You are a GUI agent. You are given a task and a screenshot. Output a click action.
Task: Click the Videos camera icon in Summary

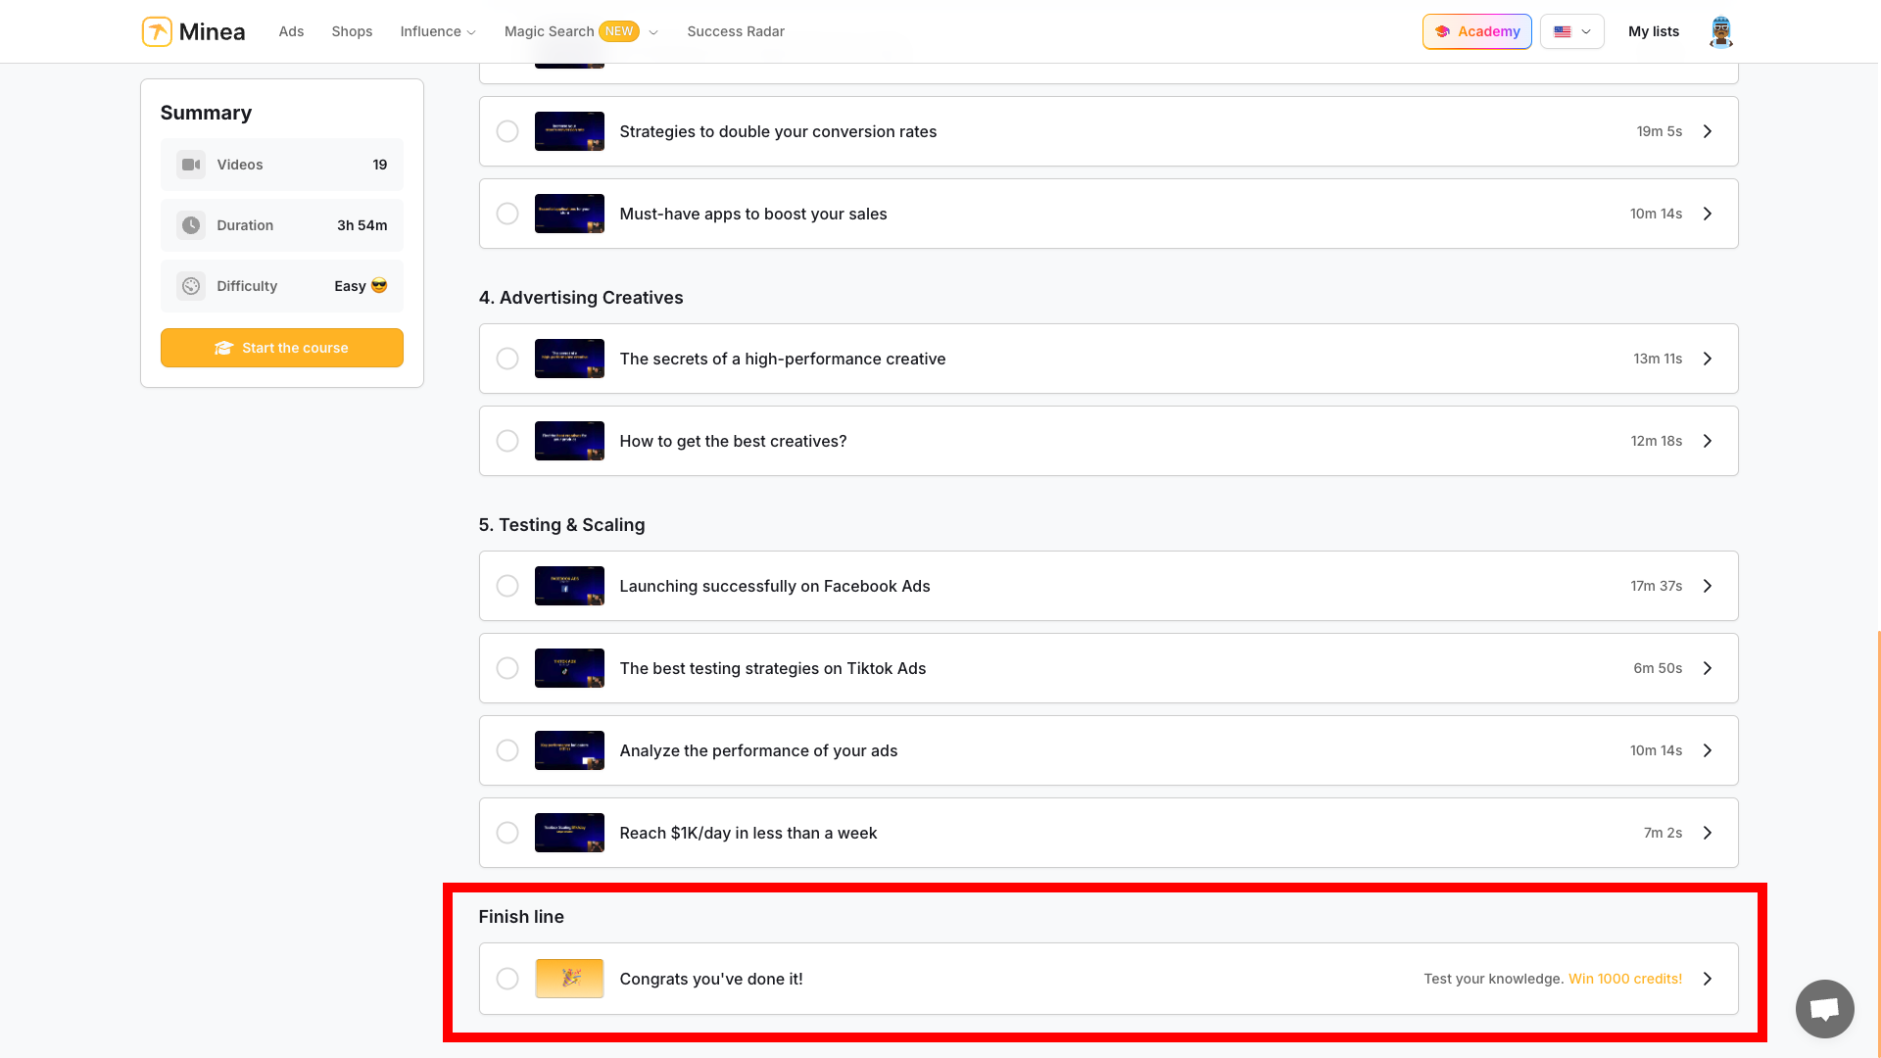click(191, 165)
